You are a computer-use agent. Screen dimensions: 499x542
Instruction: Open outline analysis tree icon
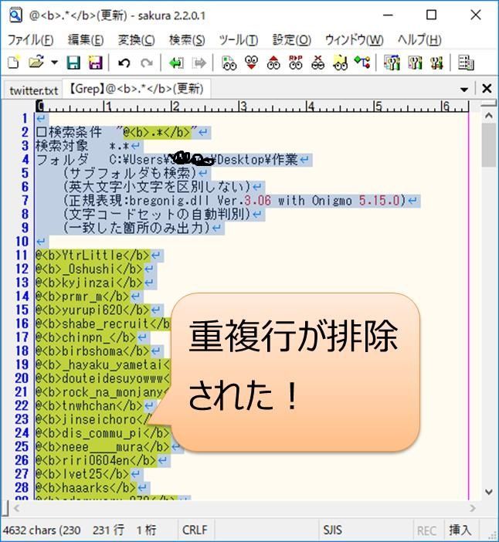click(362, 63)
